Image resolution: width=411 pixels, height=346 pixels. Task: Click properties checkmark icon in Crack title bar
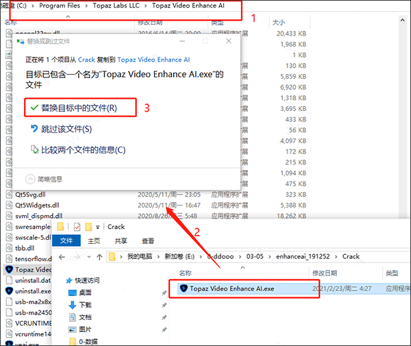77,227
